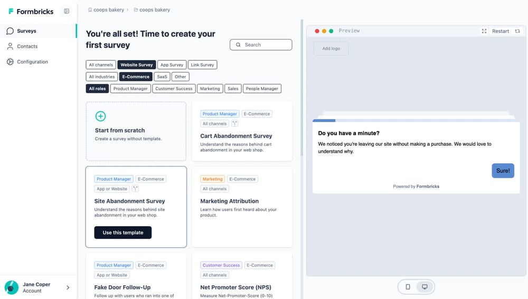Image resolution: width=528 pixels, height=299 pixels.
Task: Toggle the Product Manager role filter
Action: [x=130, y=89]
